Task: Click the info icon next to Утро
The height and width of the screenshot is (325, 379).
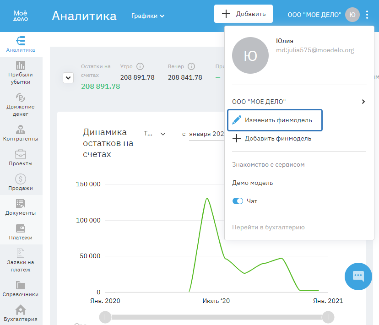Action: [140, 66]
